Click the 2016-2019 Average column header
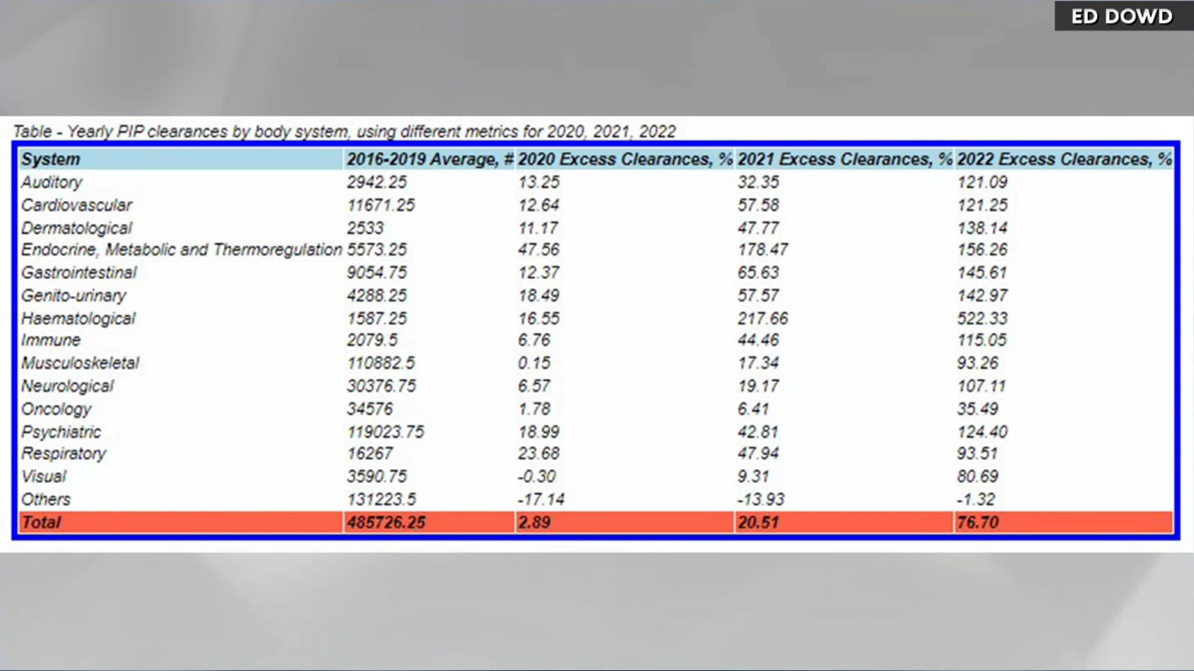1194x671 pixels. coord(430,160)
